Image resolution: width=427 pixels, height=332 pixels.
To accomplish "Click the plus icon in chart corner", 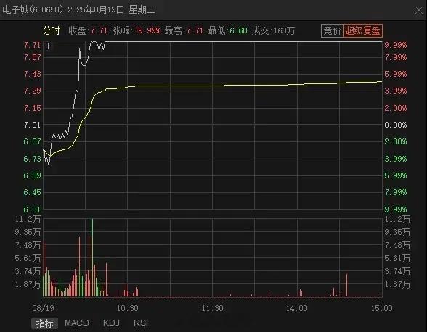I will pos(48,46).
